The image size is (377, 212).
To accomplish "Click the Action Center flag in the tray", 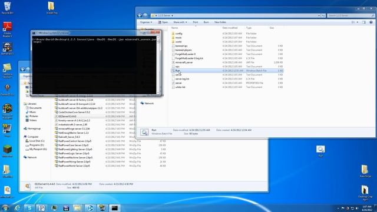I will [343, 208].
